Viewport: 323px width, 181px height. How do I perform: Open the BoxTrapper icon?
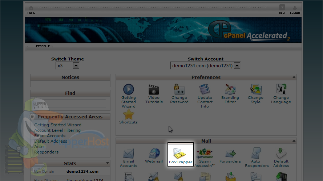(x=179, y=153)
